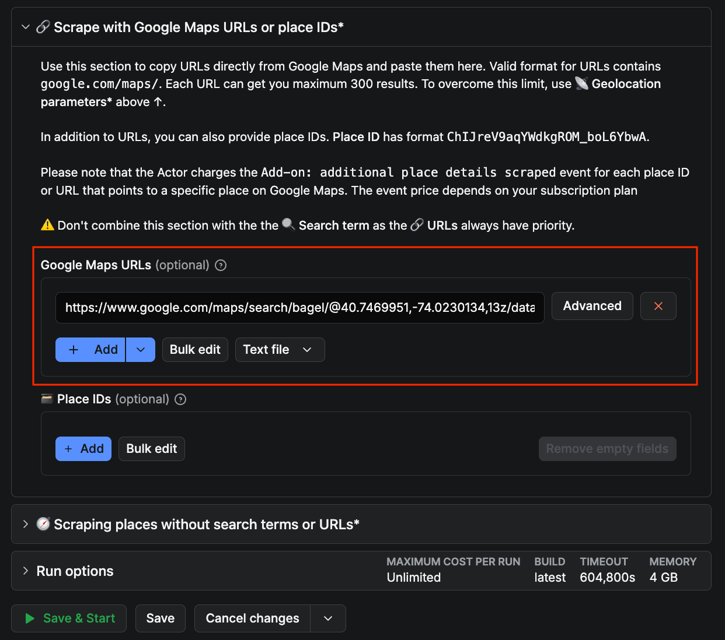
Task: Click the link icon in section header
Action: [43, 27]
